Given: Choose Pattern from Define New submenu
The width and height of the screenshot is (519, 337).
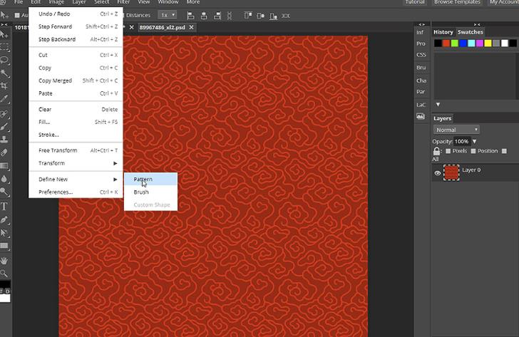Looking at the screenshot, I should (143, 179).
